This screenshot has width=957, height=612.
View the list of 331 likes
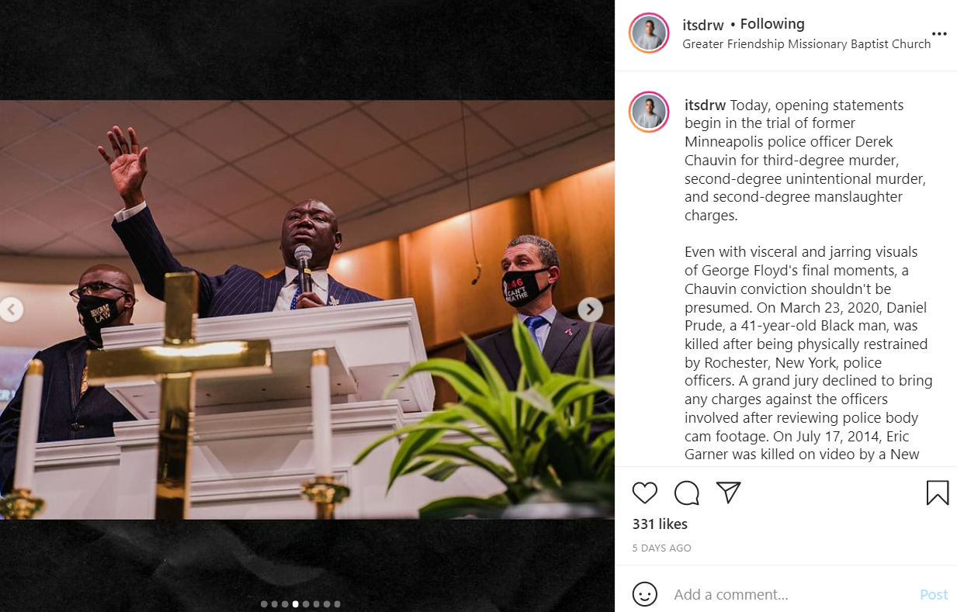tap(660, 524)
